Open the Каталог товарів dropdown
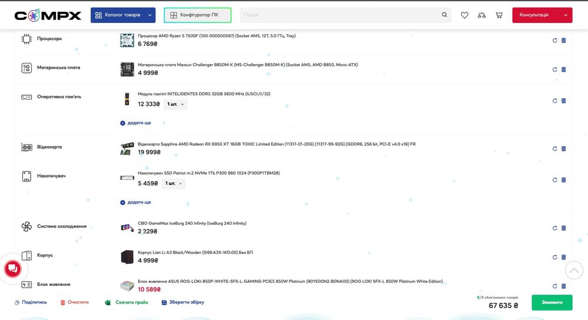This screenshot has width=588, height=320. coord(123,15)
